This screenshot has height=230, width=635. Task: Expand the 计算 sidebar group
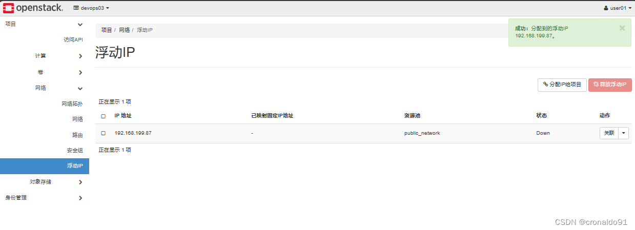[44, 56]
